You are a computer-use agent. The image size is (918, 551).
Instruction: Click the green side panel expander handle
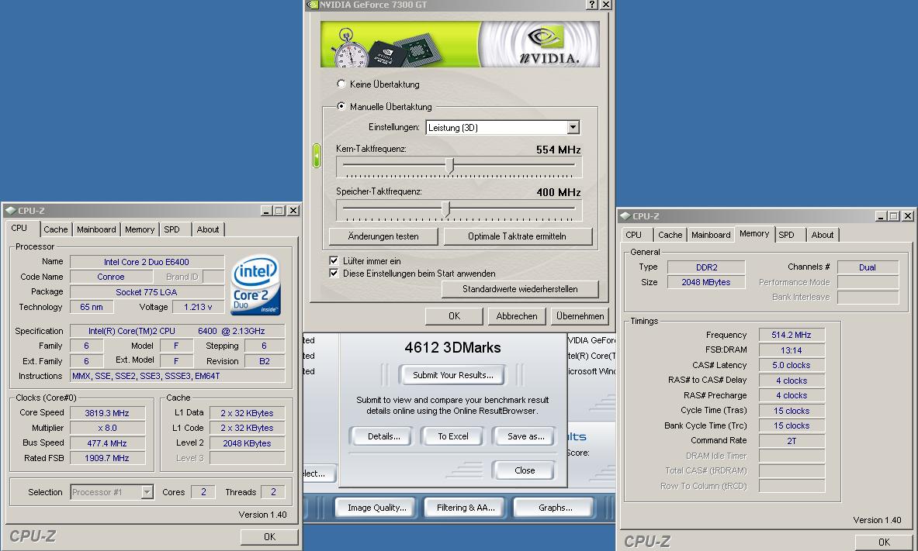(x=317, y=157)
